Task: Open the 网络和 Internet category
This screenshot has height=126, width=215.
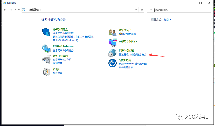Action: tap(64, 46)
